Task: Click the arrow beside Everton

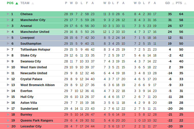Action: point(8,91)
